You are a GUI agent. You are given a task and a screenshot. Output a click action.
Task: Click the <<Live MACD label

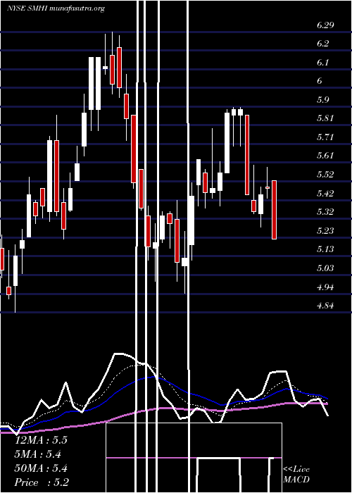[x=296, y=475]
